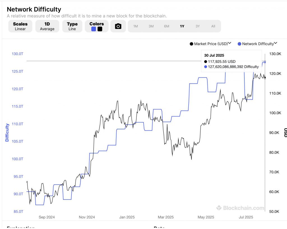Click the camera snapshot icon

pos(118,26)
